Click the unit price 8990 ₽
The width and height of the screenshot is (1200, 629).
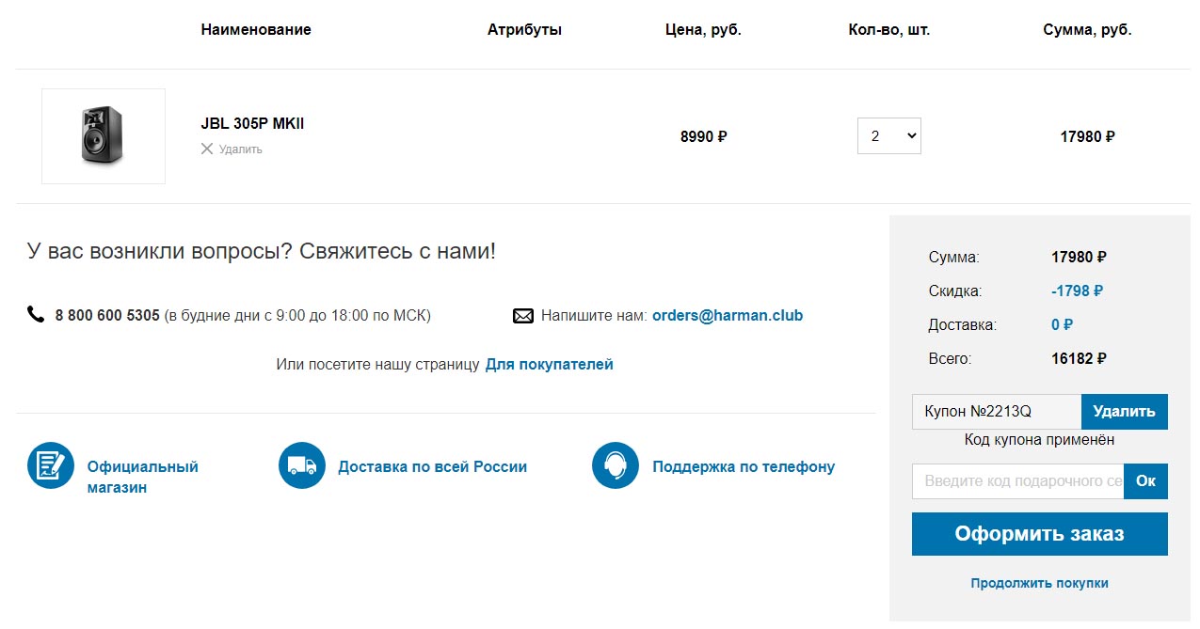[x=704, y=136]
